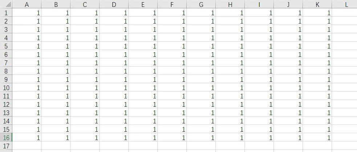Click cell K16
The width and height of the screenshot is (357, 152).
pos(317,138)
